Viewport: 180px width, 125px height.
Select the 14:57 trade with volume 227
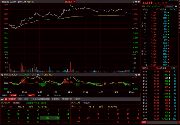(x=159, y=116)
